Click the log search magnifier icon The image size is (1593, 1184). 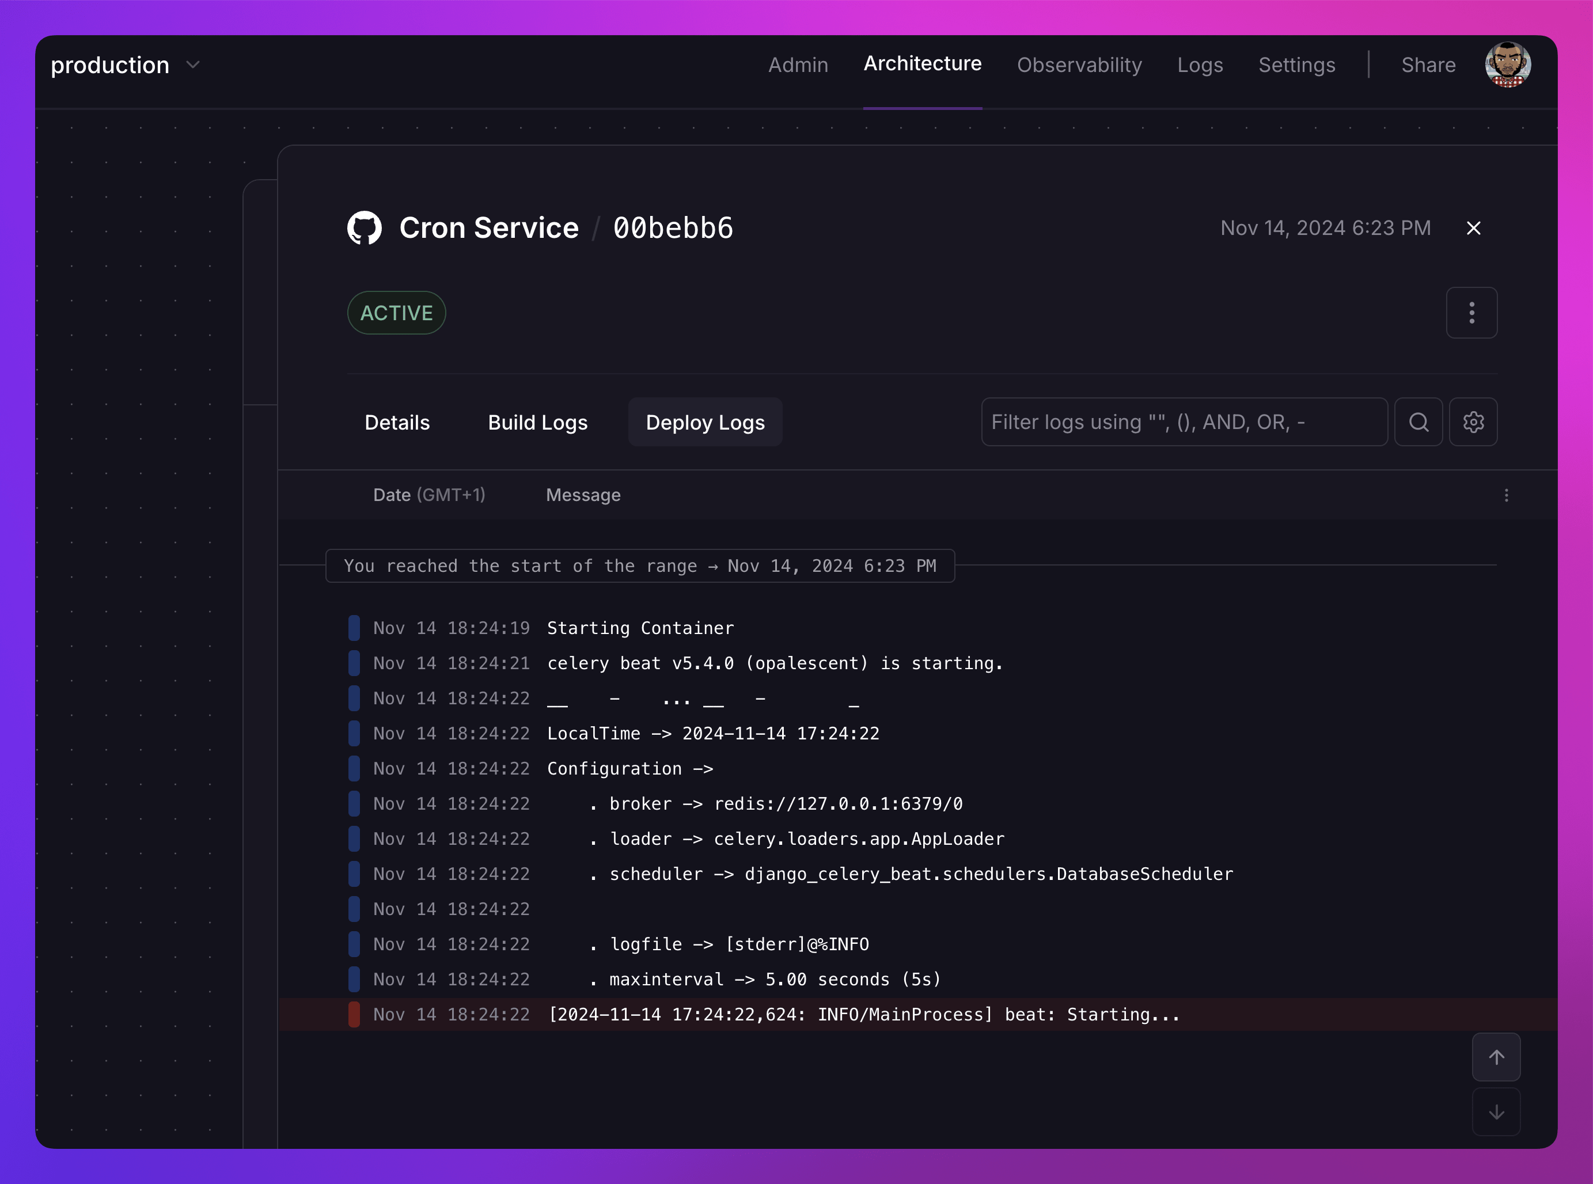(1418, 422)
